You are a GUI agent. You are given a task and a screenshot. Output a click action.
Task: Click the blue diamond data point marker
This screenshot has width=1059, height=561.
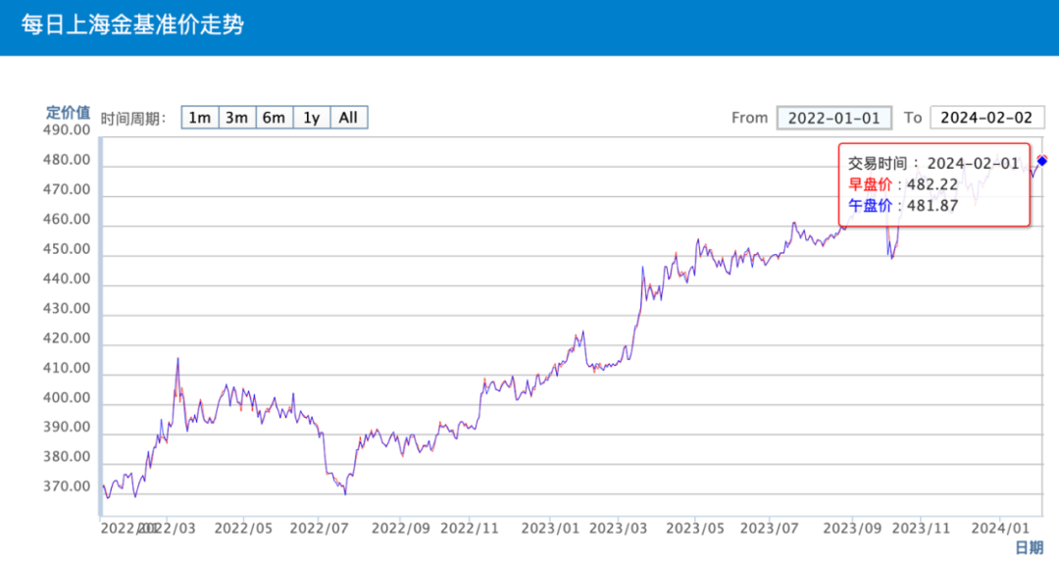[x=1042, y=161]
